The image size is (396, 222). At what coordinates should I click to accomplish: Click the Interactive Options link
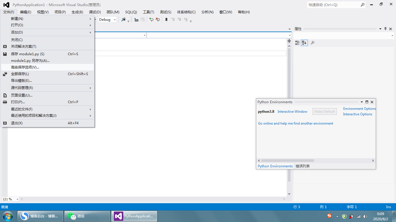point(358,114)
